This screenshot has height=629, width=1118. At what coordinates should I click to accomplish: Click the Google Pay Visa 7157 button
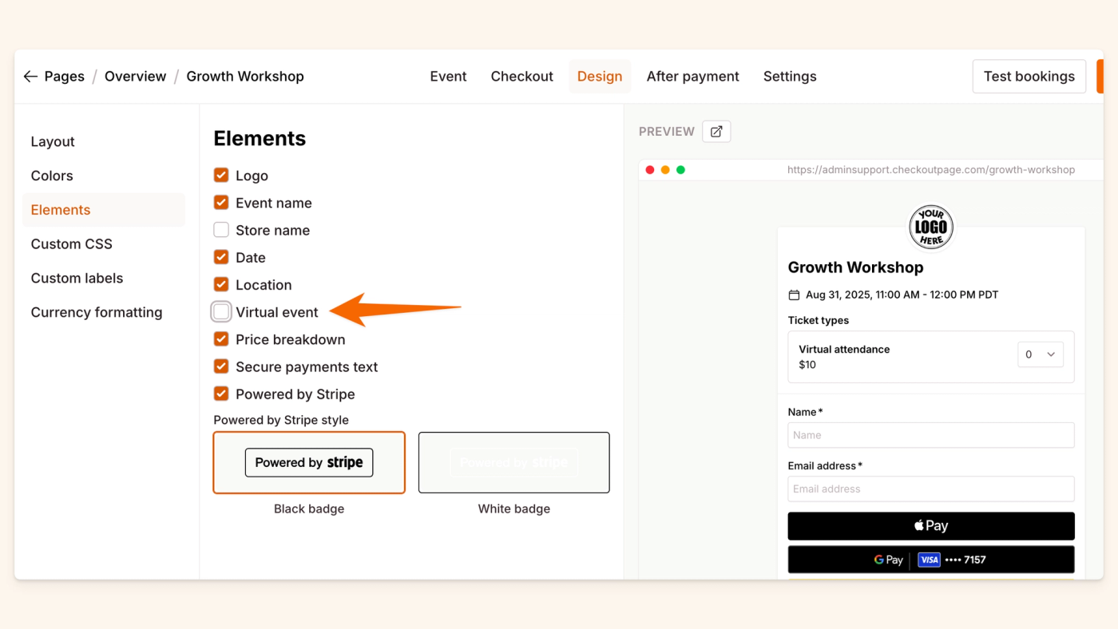931,560
